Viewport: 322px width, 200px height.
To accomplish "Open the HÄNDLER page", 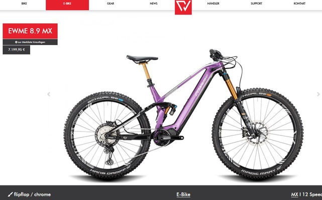I will click(213, 3).
